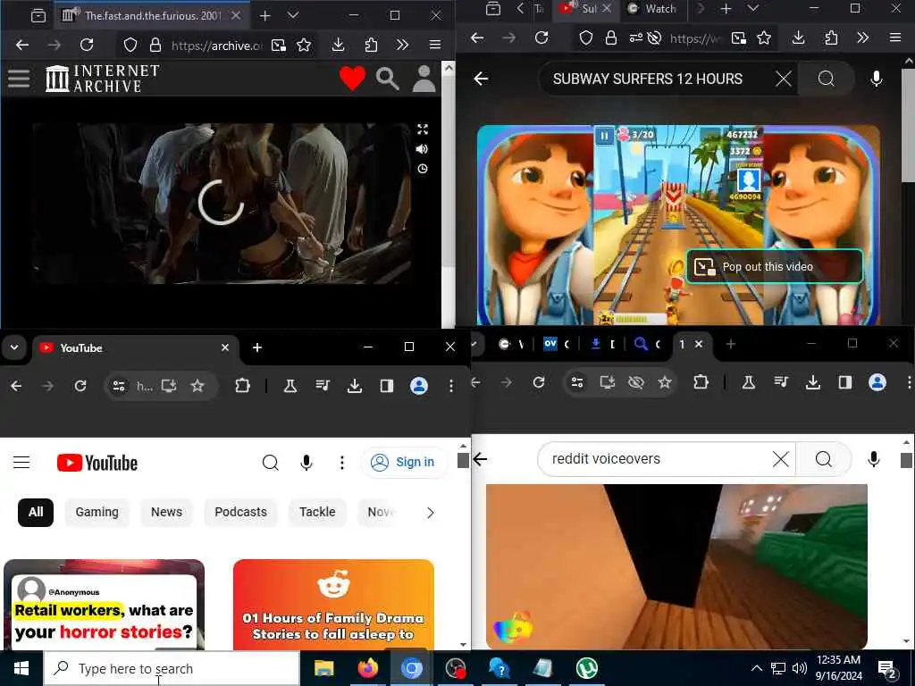This screenshot has height=686, width=915.
Task: Open Internet Archive search magnifier
Action: coord(388,79)
